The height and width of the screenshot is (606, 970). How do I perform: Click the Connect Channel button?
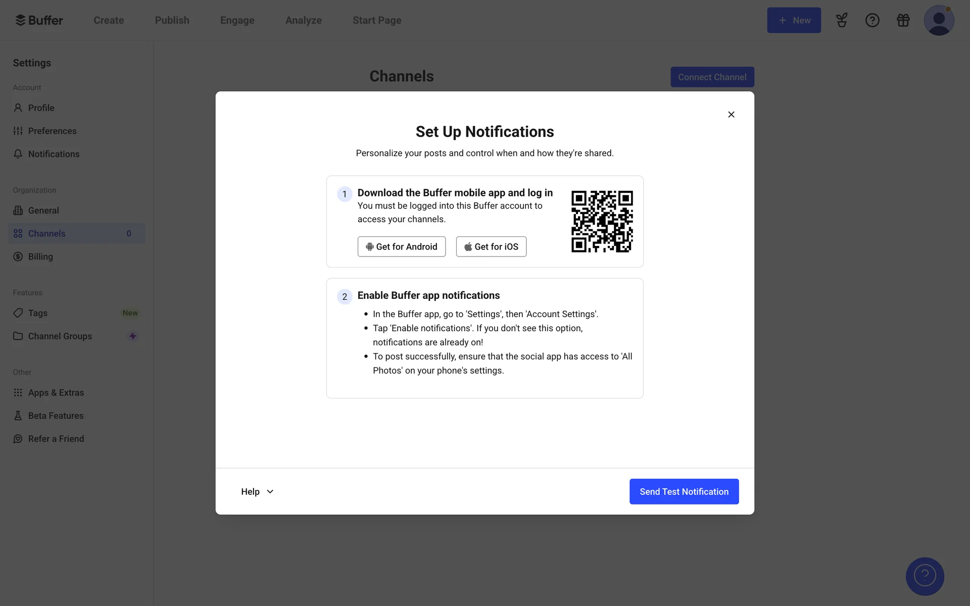712,77
